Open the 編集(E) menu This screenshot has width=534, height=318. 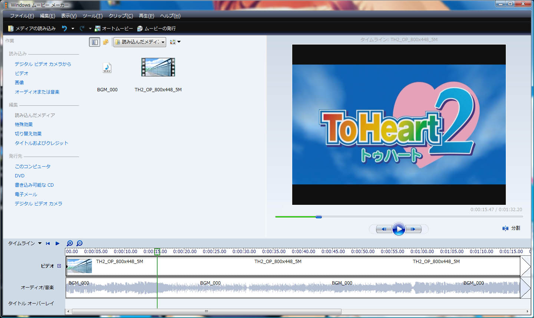point(47,16)
